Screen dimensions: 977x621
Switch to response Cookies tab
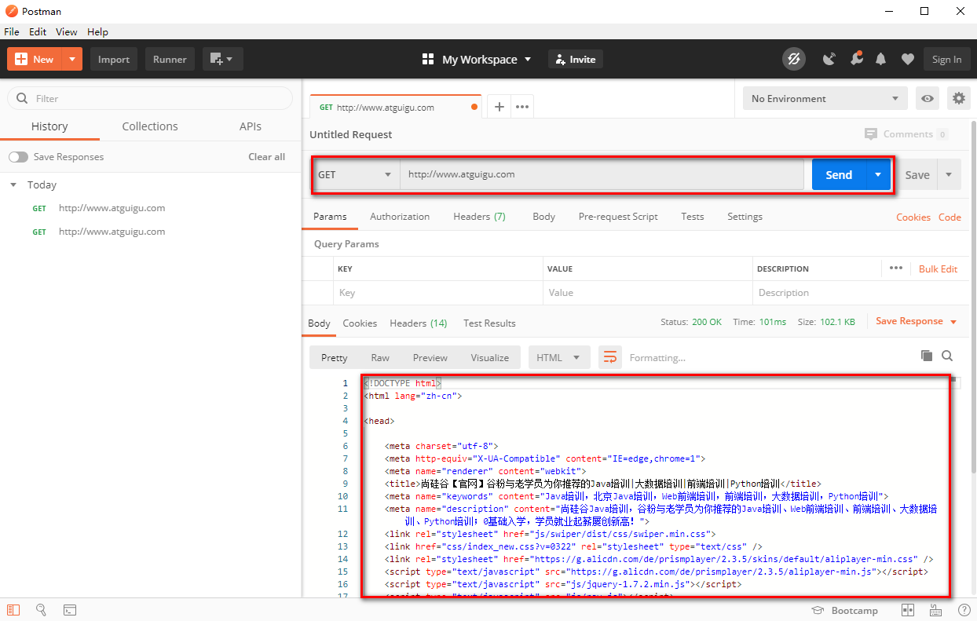pyautogui.click(x=360, y=323)
